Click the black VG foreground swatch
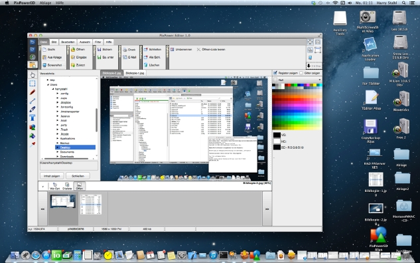The image size is (420, 263). click(277, 135)
